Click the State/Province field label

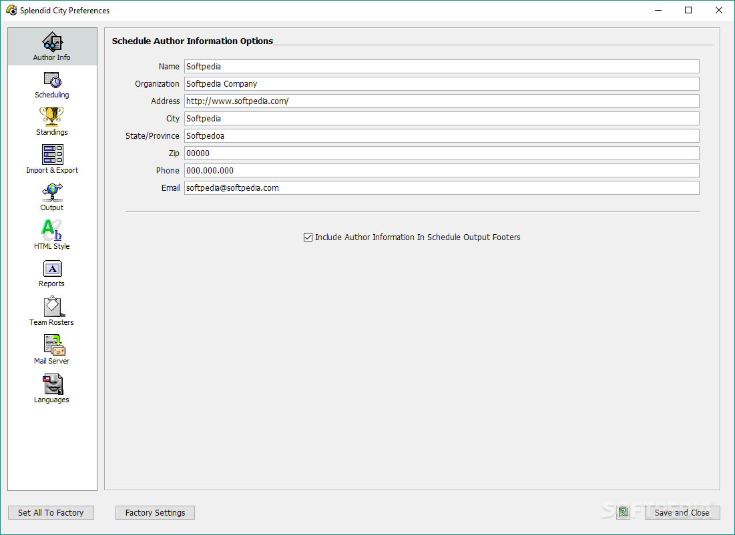(x=152, y=136)
